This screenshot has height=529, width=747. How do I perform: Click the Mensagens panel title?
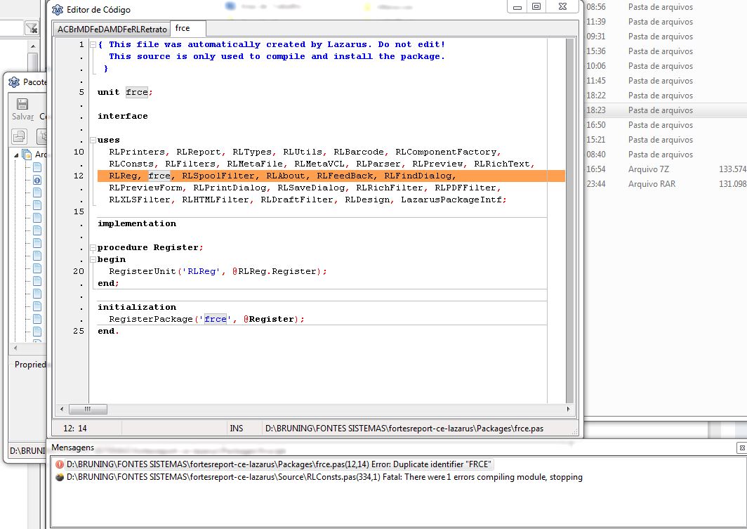[72, 448]
